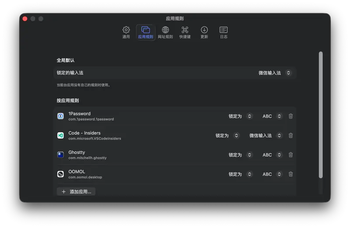Click the 按应用规则 section heading
Image resolution: width=350 pixels, height=228 pixels.
68,101
